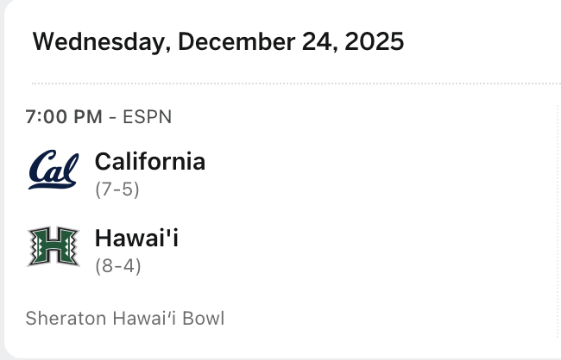Screen dimensions: 561x360
Task: Click the Cal script logo
Action: click(54, 170)
